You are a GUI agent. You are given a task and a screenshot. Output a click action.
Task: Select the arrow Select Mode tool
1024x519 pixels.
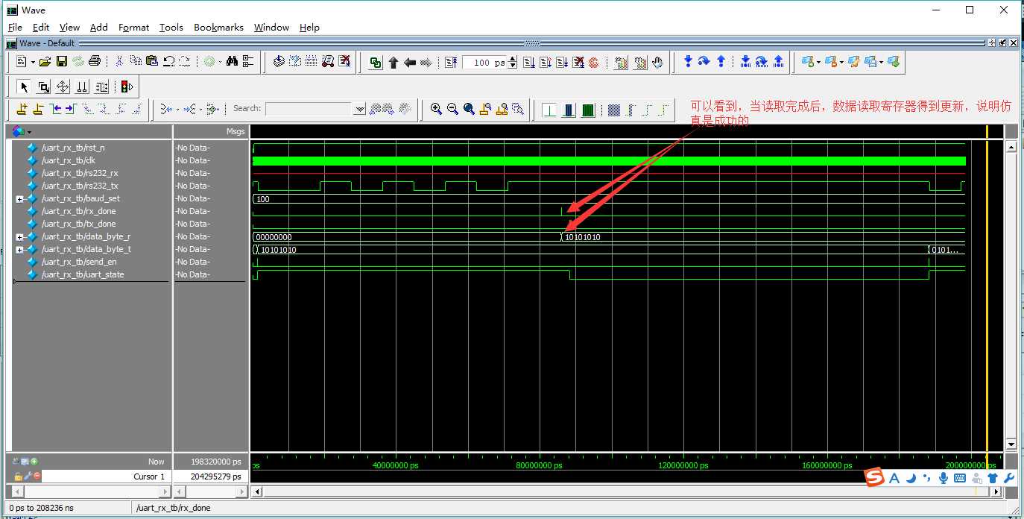24,86
